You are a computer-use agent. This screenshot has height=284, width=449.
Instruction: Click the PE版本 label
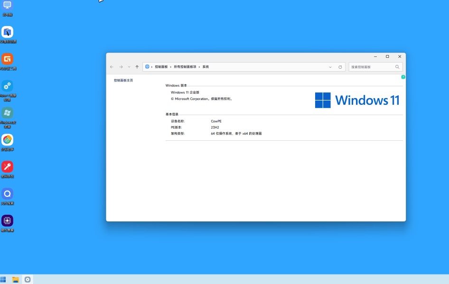pos(177,127)
